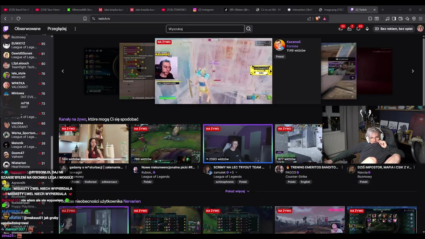The height and width of the screenshot is (239, 425).
Task: Open whispers icon with 43 badge
Action: point(358,29)
